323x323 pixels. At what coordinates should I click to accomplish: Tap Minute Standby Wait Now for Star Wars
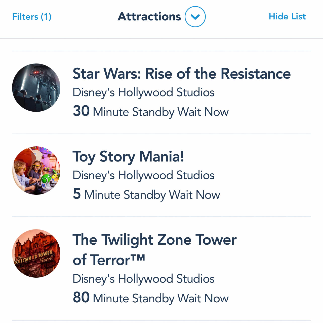tap(160, 112)
